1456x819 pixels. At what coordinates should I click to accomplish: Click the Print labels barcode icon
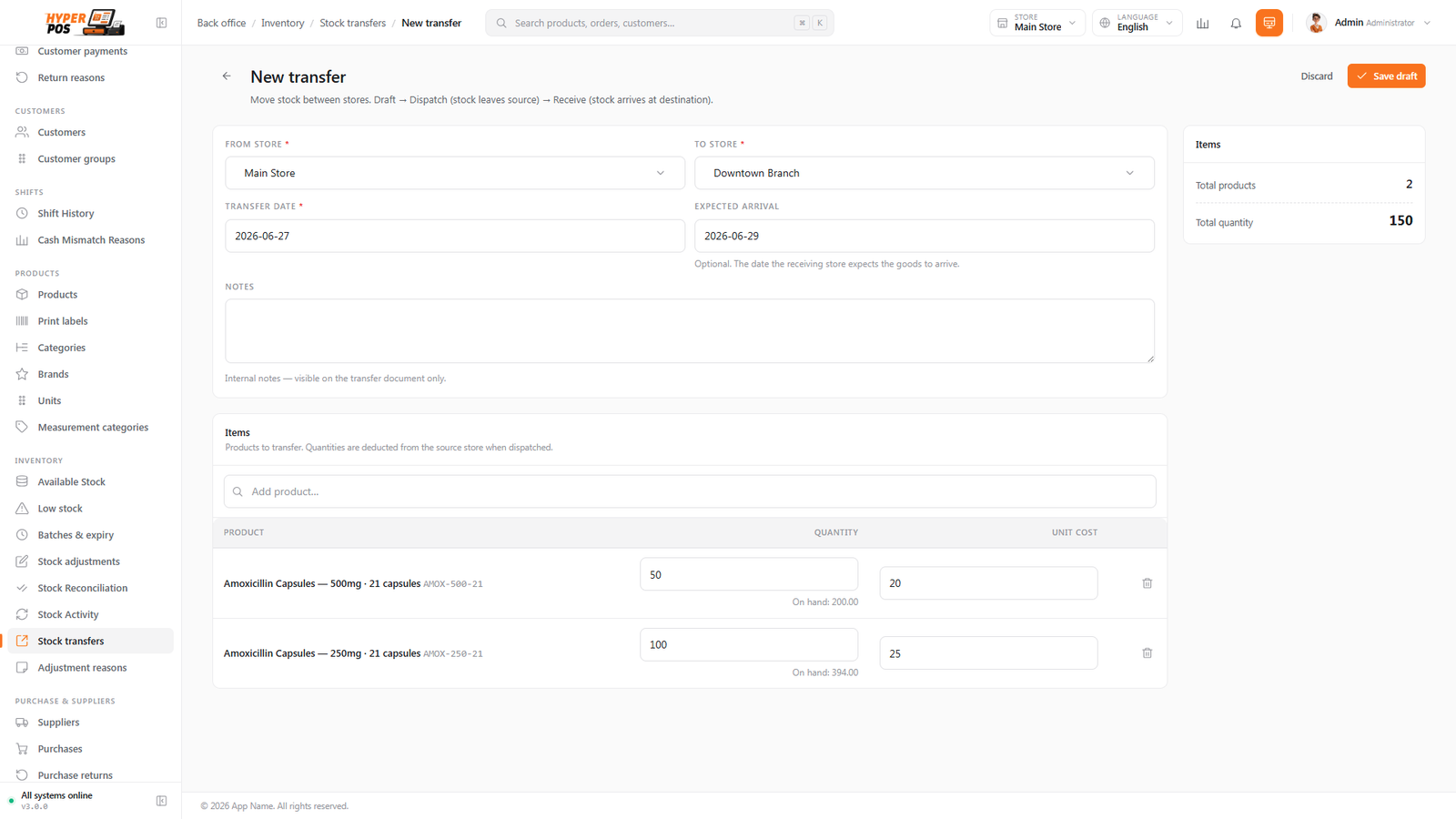pyautogui.click(x=22, y=321)
